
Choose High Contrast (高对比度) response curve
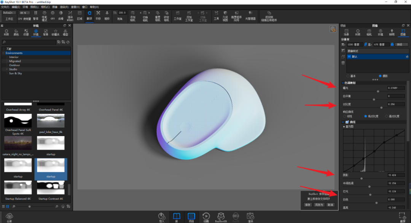[x=387, y=116]
